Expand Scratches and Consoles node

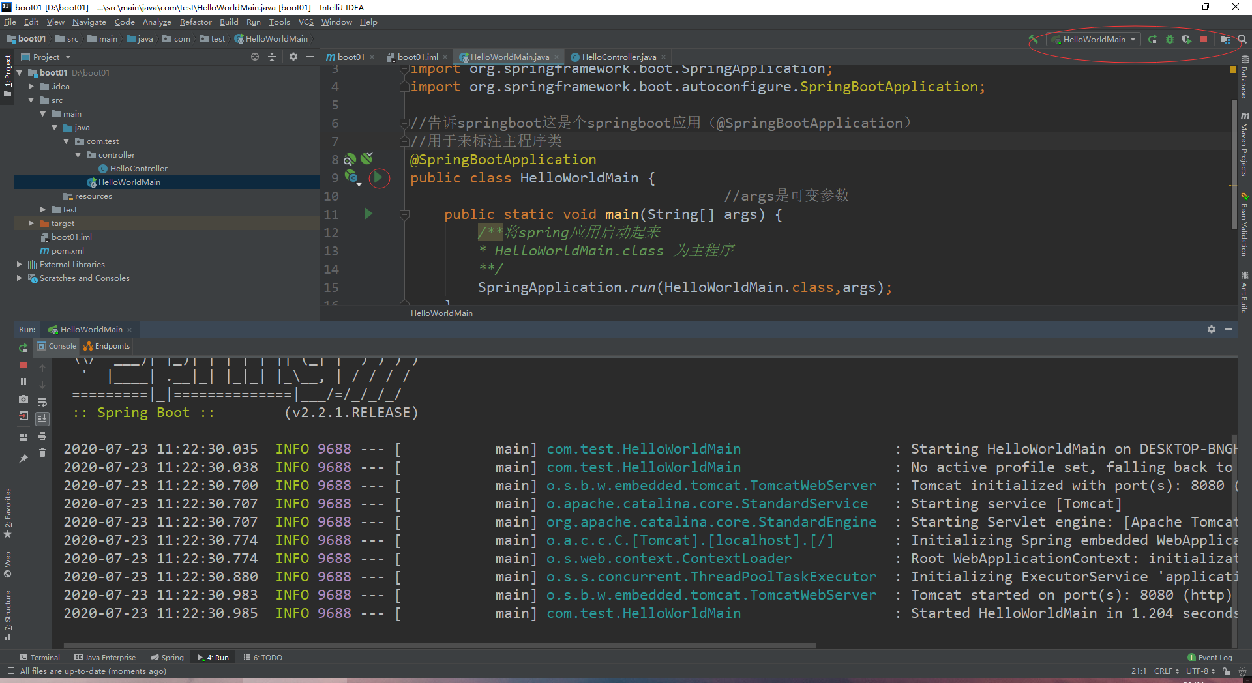point(20,278)
